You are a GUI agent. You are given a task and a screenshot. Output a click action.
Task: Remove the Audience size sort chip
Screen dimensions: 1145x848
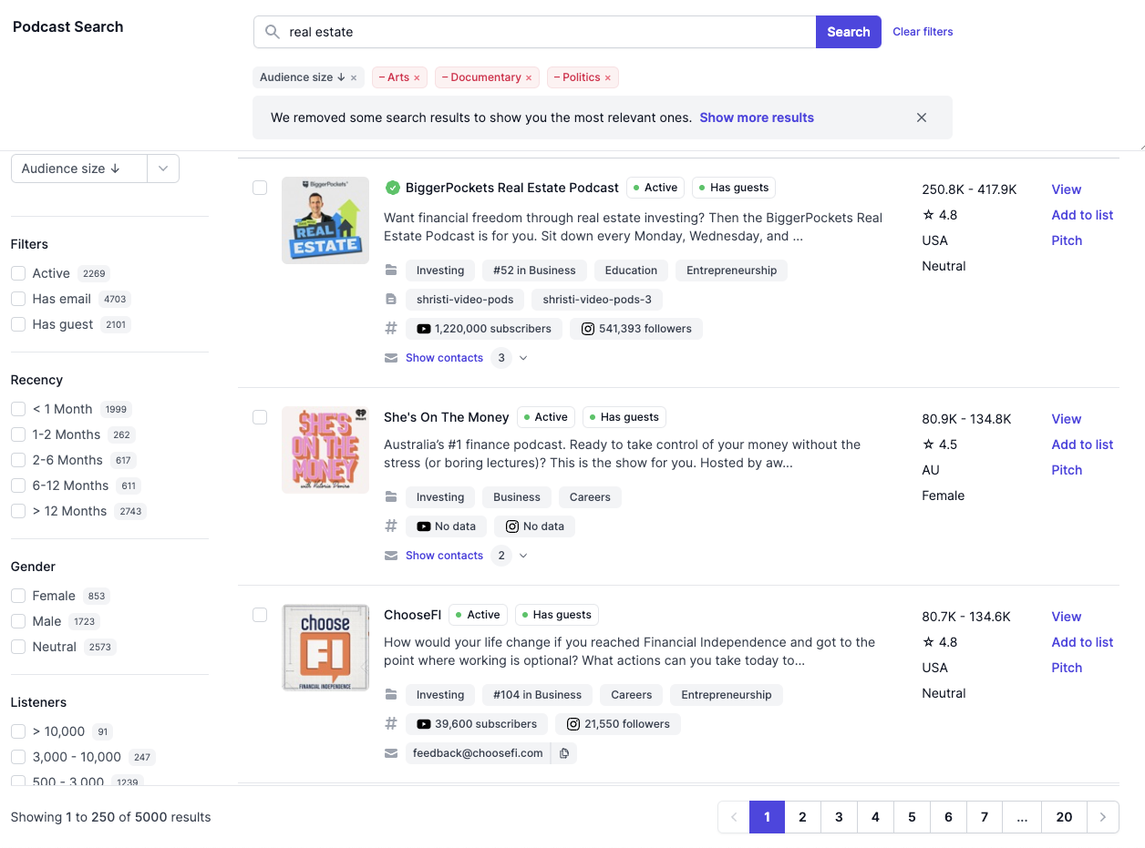pos(354,78)
